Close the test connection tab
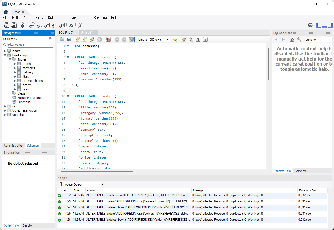 pos(23,12)
